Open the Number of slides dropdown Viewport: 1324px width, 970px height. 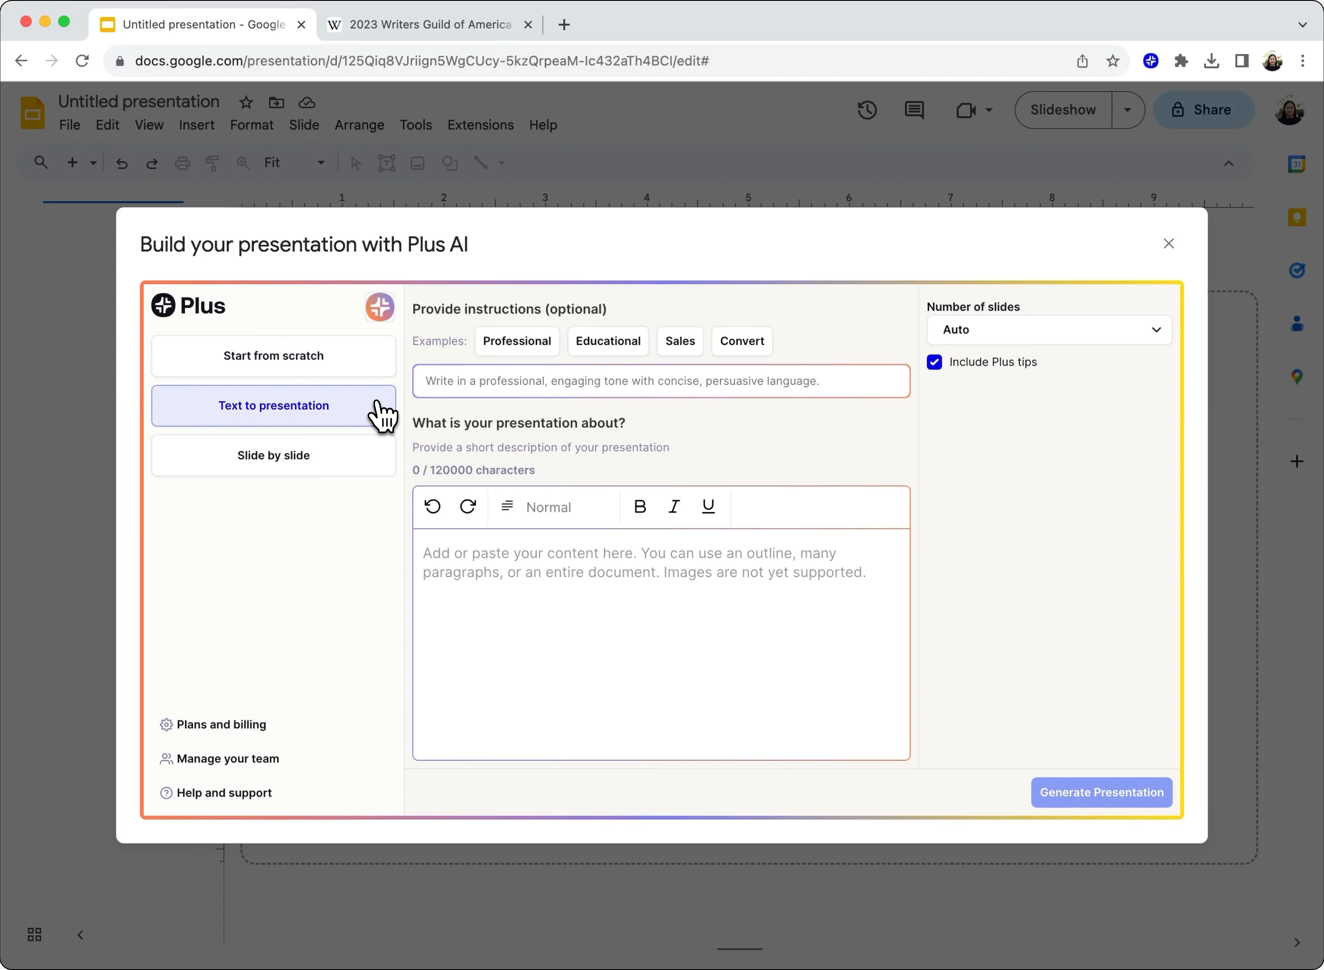pos(1049,330)
